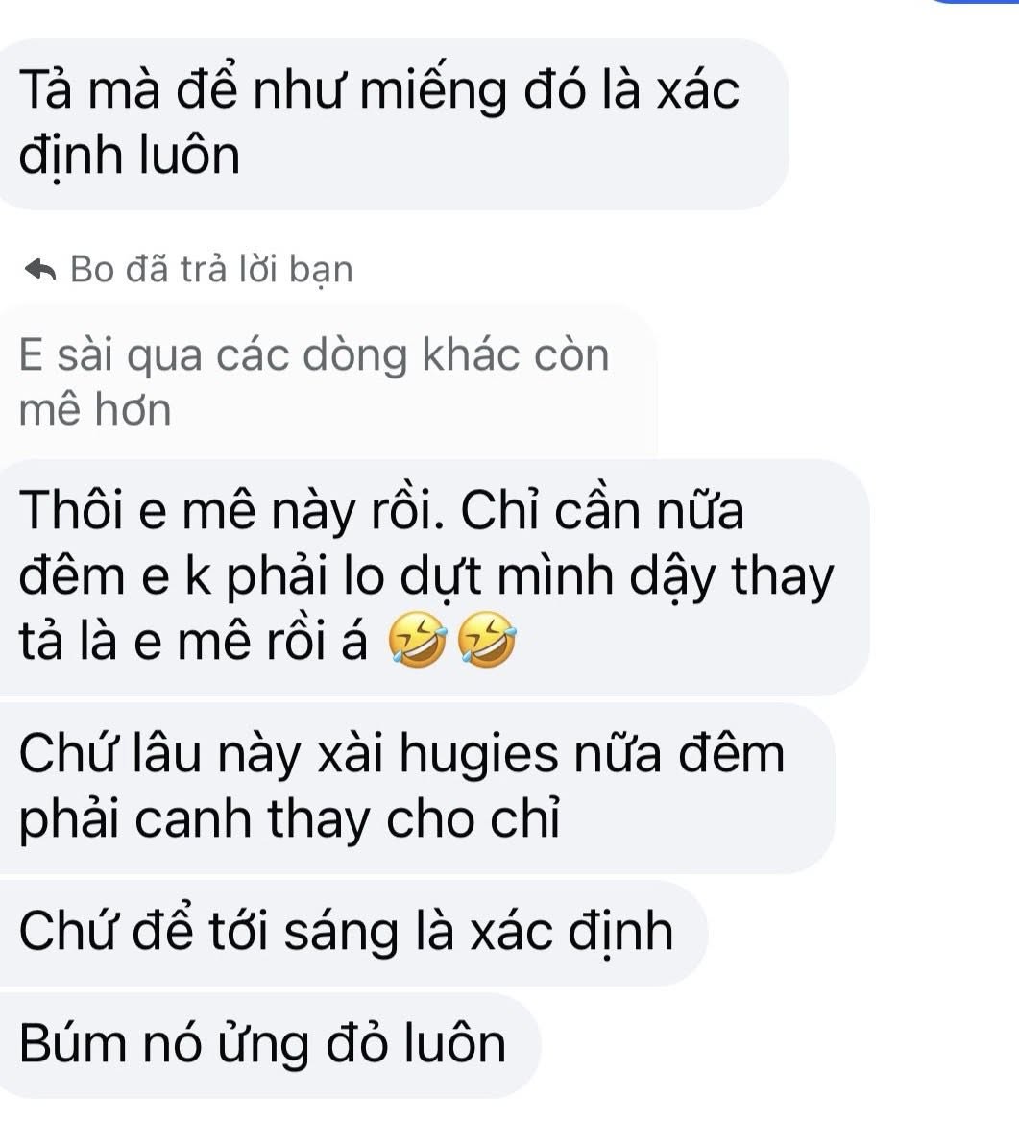
Task: Tap the second laughing emoji
Action: (x=486, y=639)
